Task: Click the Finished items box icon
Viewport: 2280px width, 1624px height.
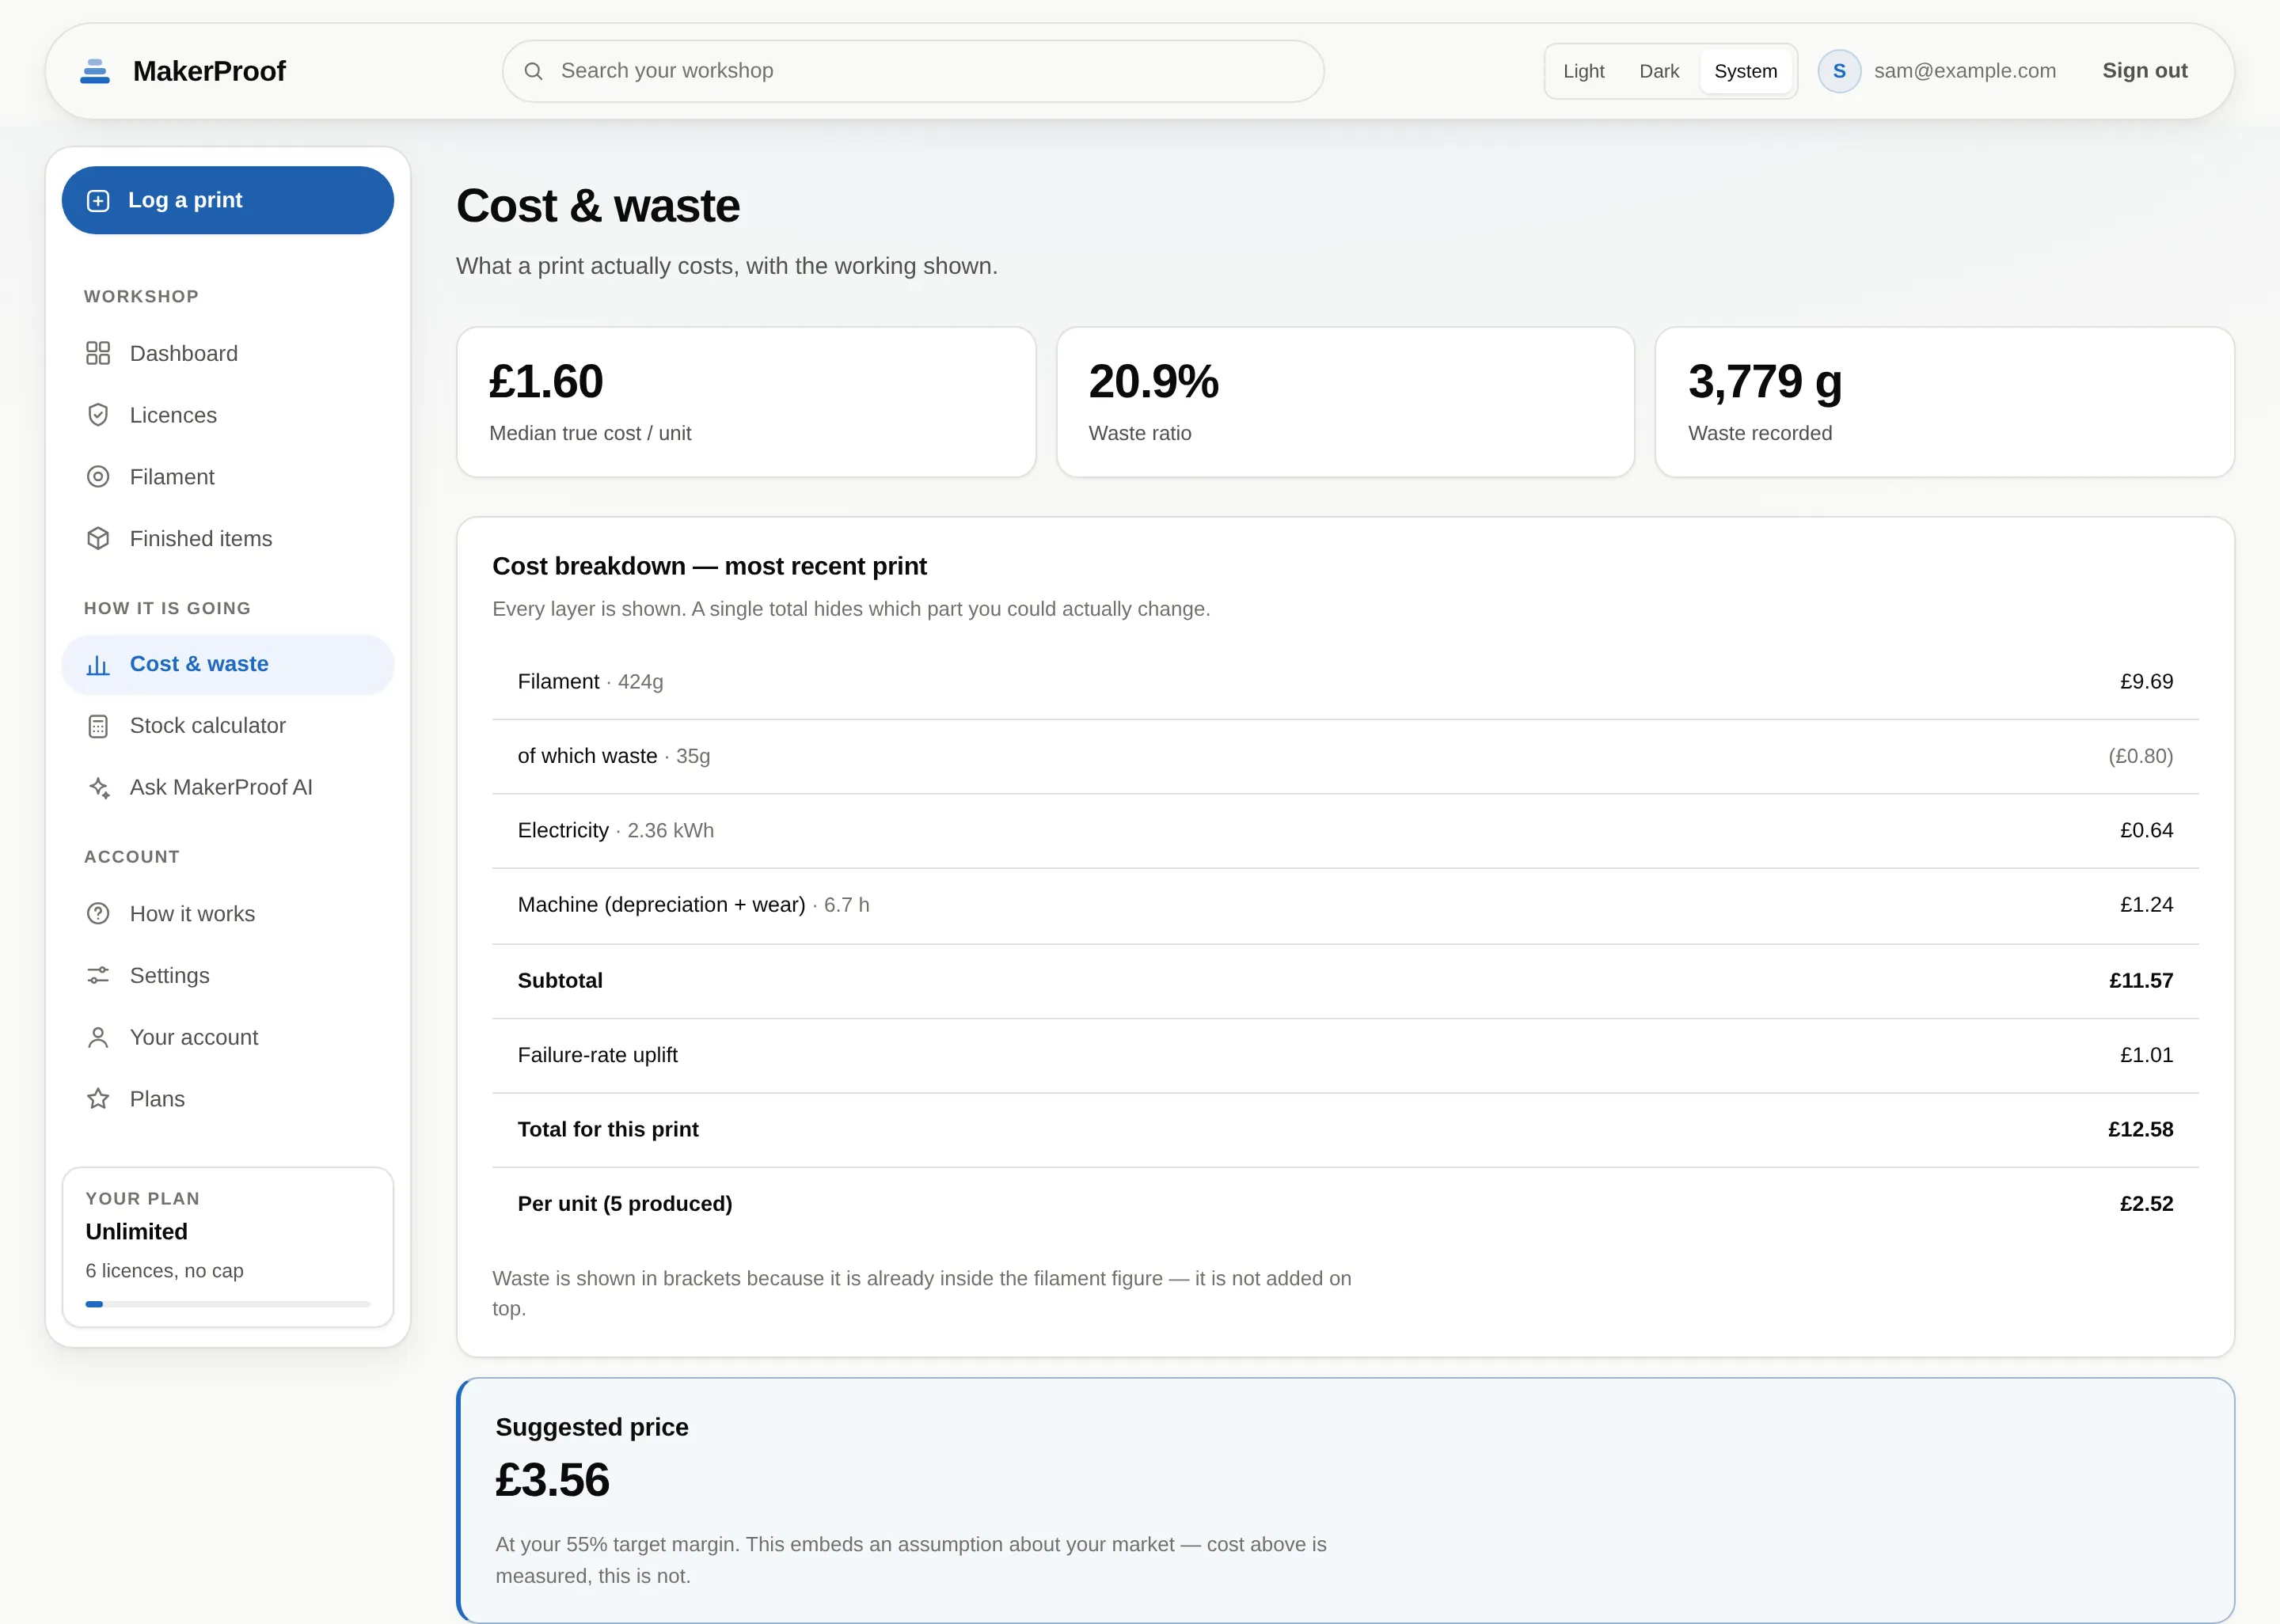Action: [98, 538]
